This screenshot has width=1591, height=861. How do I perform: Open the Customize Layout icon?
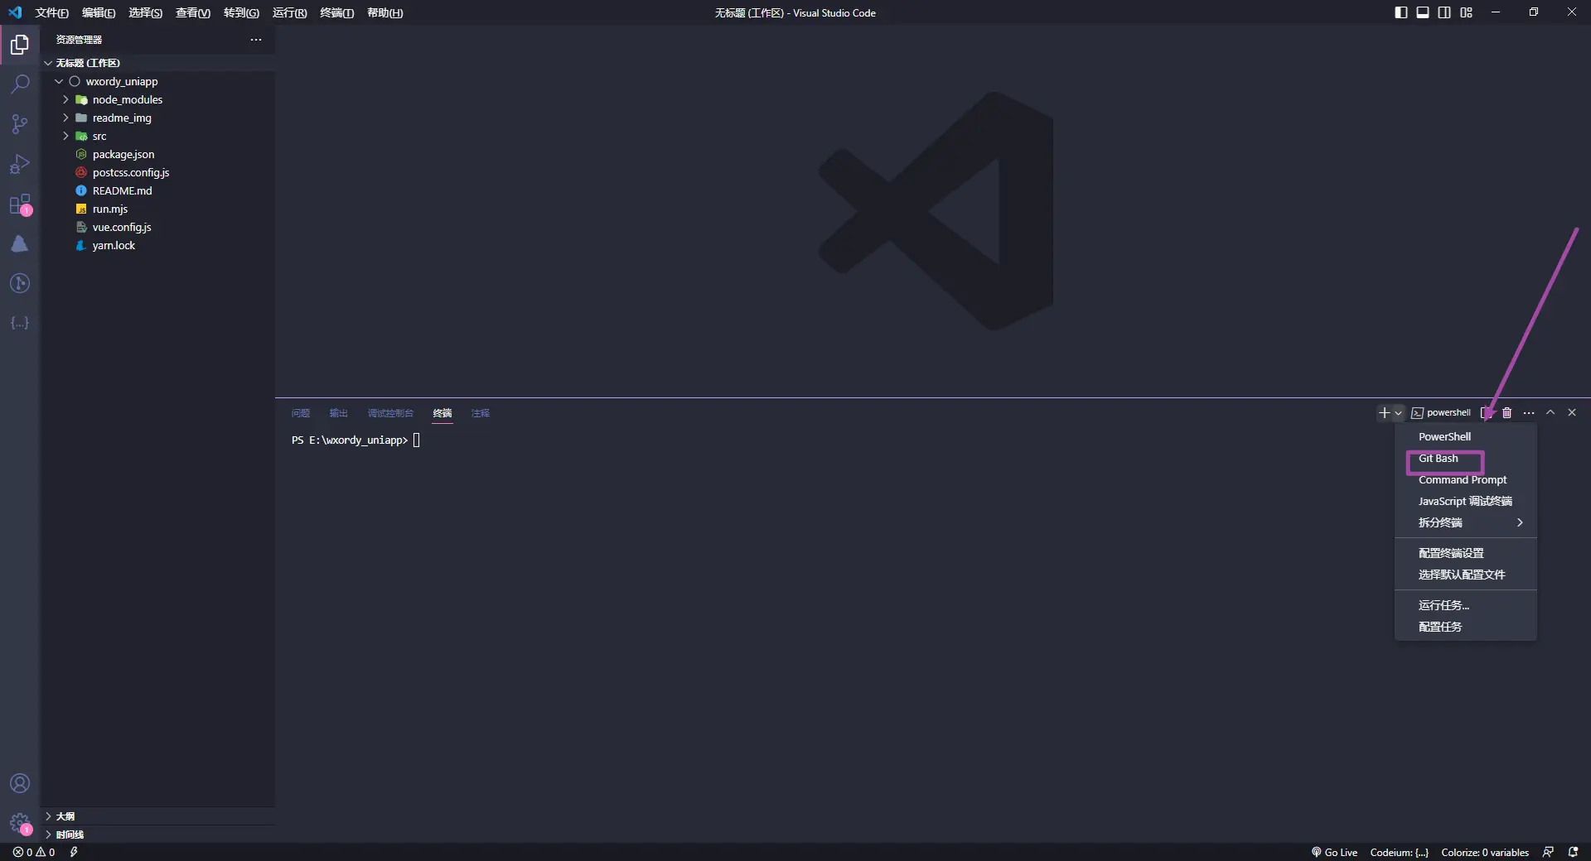[x=1467, y=12]
